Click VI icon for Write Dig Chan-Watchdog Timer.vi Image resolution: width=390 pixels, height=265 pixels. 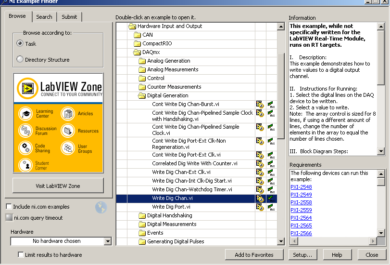pyautogui.click(x=260, y=190)
